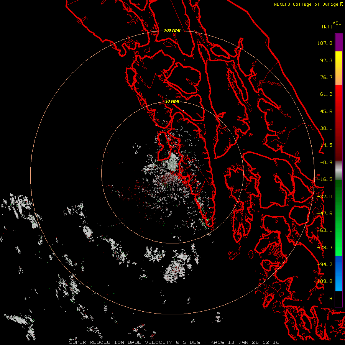Screen dimensions: 345x345
Task: Click the -109.8 value on velocity scale
Action: pos(324,281)
